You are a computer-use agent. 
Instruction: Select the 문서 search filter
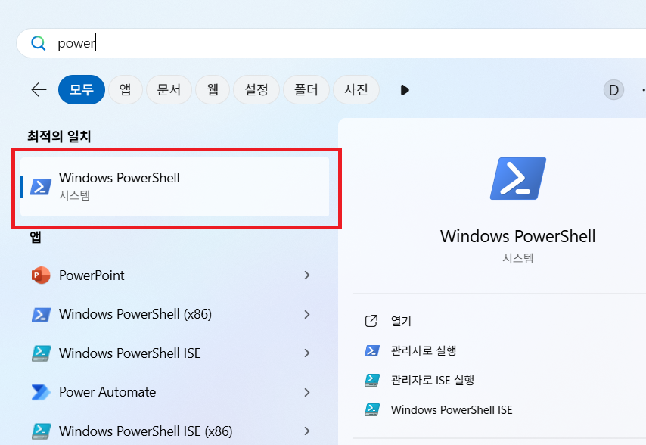[x=169, y=89]
